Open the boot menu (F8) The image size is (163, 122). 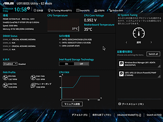point(131,104)
